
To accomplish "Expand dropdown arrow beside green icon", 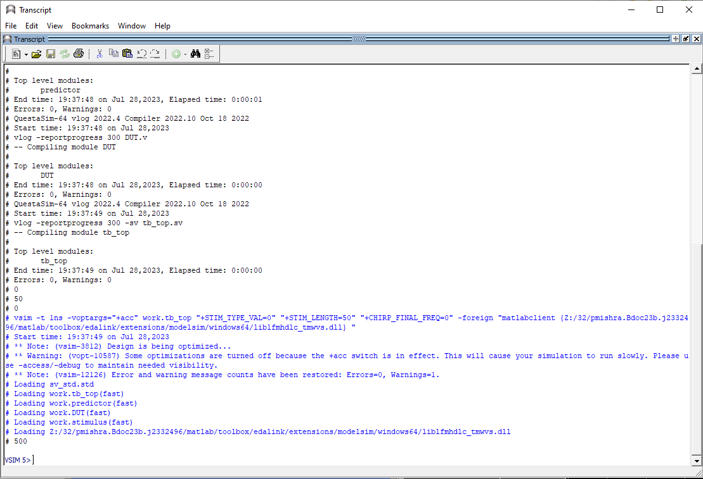I will (185, 54).
